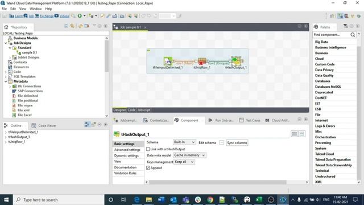
Task: Open the Contexts view tab
Action: coord(156,120)
